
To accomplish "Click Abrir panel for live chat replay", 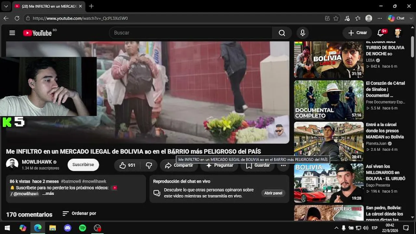I will pos(273,193).
